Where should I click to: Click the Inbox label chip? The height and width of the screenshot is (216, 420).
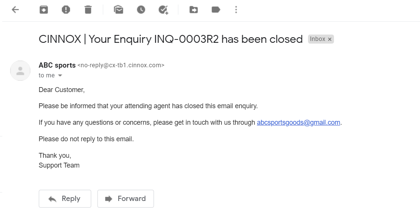[x=317, y=39]
